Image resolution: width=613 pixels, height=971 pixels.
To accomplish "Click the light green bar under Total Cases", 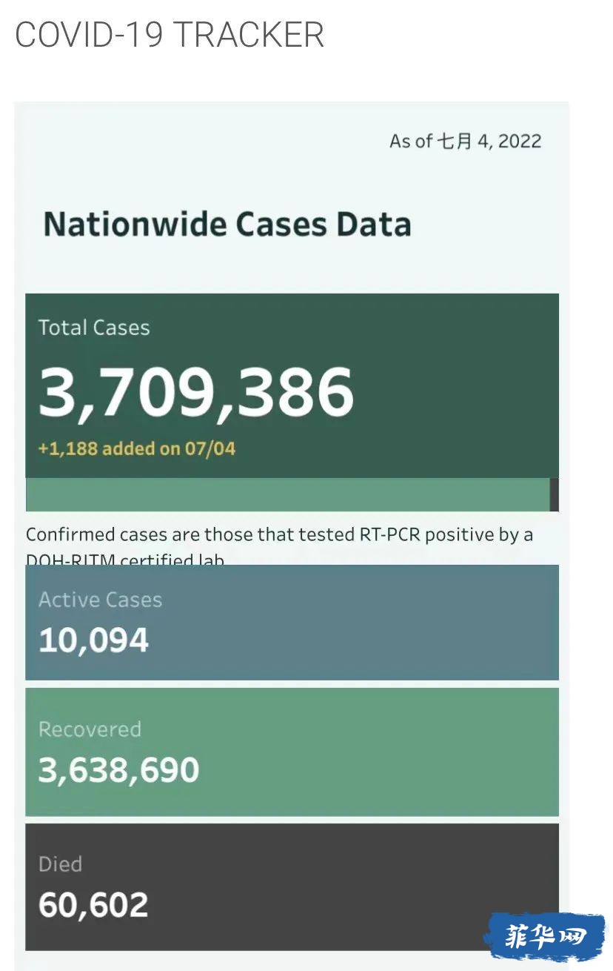I will point(287,494).
